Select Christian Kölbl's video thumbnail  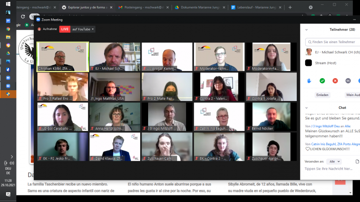click(x=63, y=57)
